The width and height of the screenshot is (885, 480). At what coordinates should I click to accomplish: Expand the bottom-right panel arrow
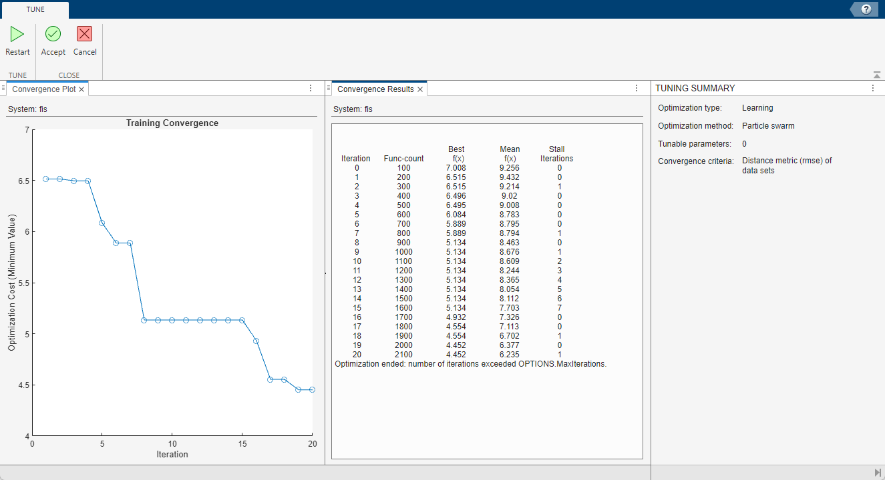tap(878, 472)
